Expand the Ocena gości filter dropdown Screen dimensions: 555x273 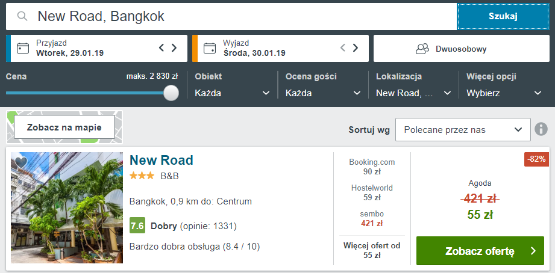click(323, 93)
